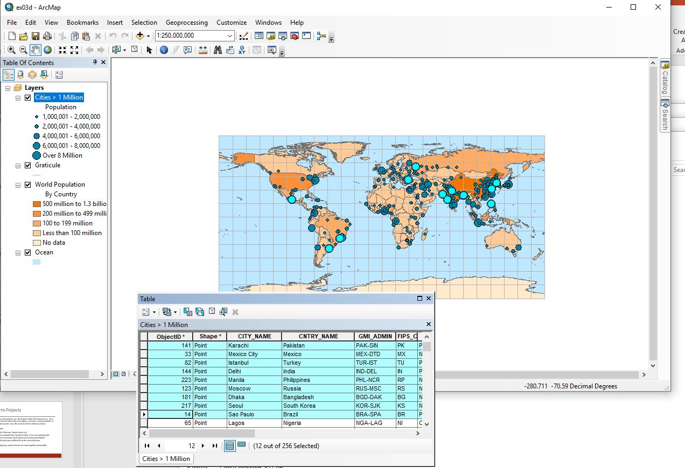Click the Ocean layer color swatch

pos(36,262)
